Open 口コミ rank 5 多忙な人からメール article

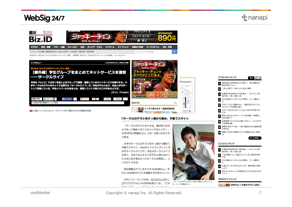click(x=241, y=172)
